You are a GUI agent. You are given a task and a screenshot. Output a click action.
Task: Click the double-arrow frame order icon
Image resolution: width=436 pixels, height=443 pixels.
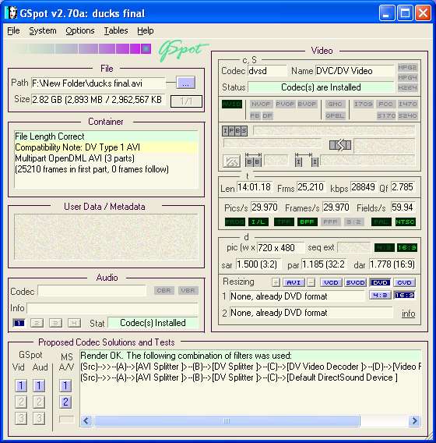[x=340, y=145]
